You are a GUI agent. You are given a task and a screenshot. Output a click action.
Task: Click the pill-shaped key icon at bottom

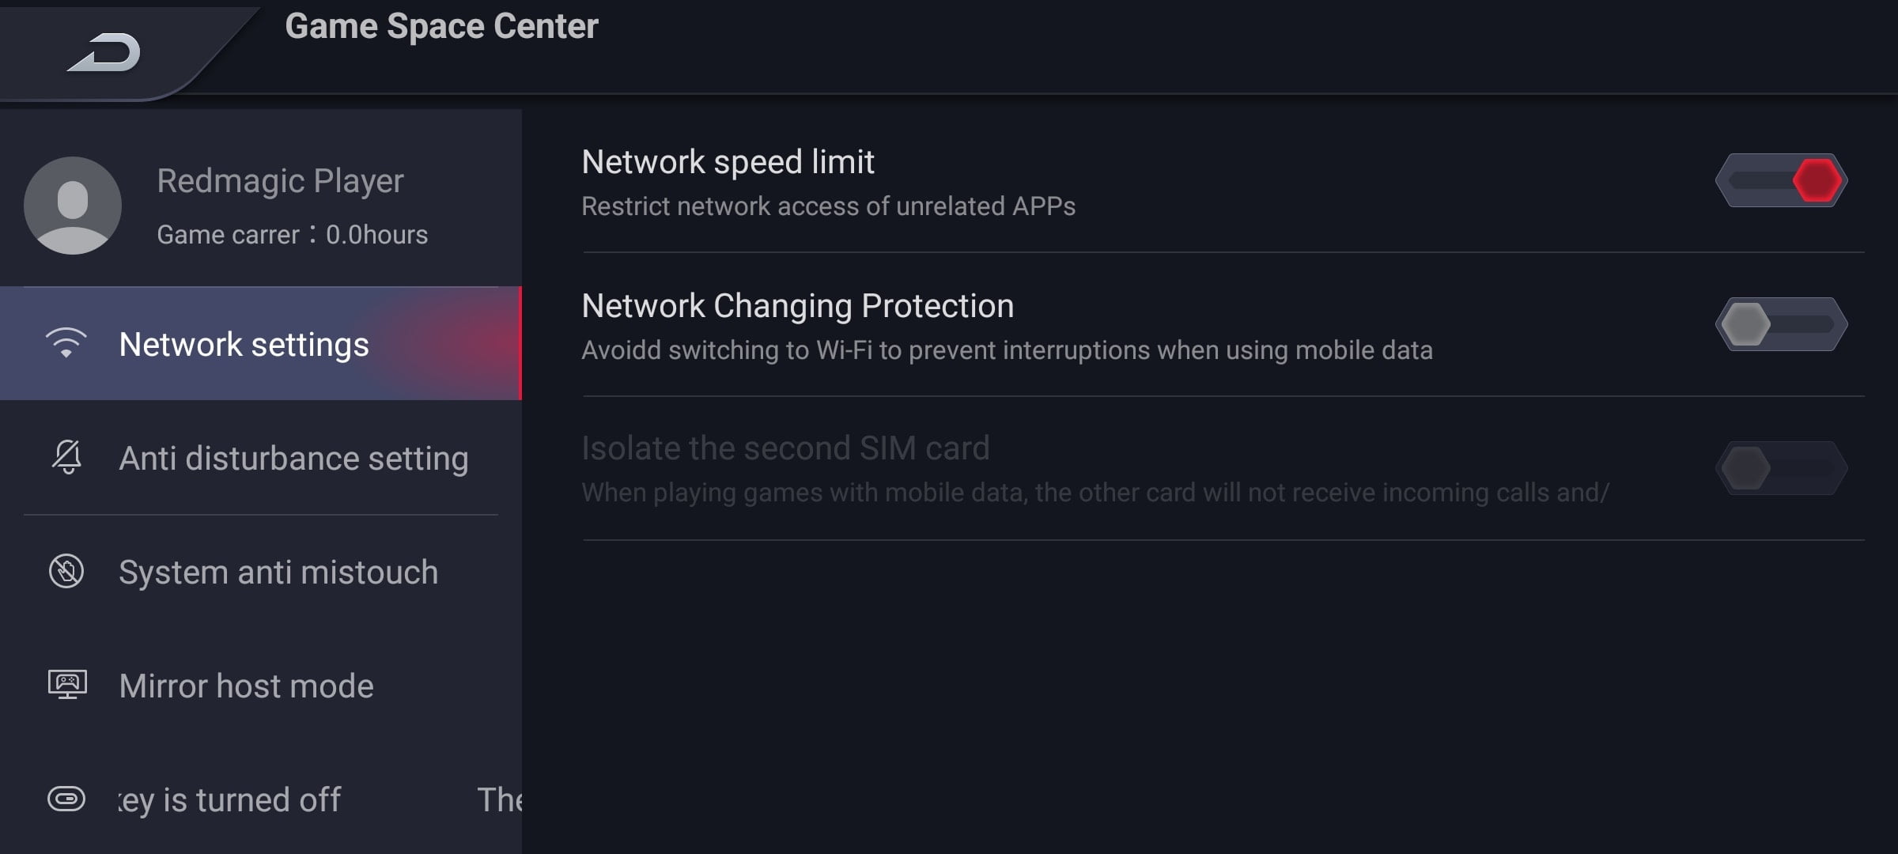tap(66, 799)
